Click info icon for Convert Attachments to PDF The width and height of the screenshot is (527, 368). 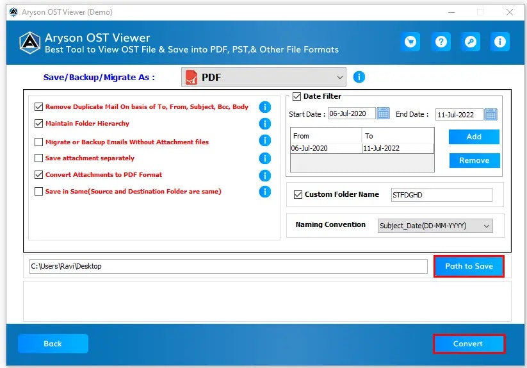coord(265,175)
